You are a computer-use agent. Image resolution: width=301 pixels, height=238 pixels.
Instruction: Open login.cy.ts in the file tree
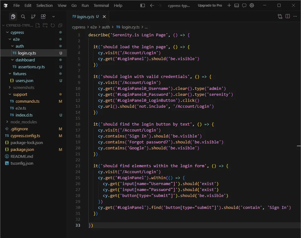point(34,53)
